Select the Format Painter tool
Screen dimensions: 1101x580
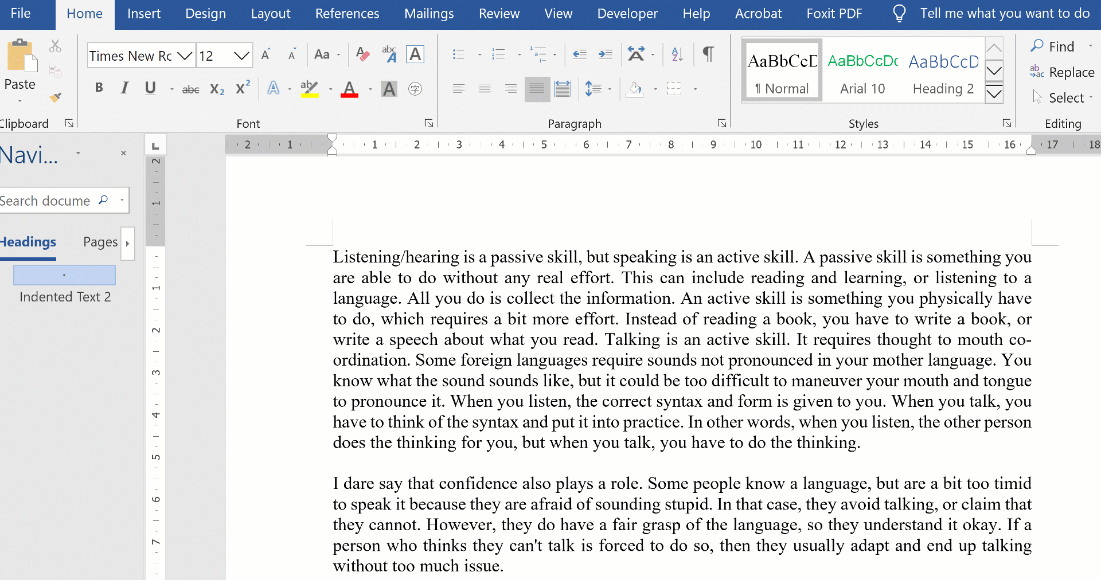56,97
